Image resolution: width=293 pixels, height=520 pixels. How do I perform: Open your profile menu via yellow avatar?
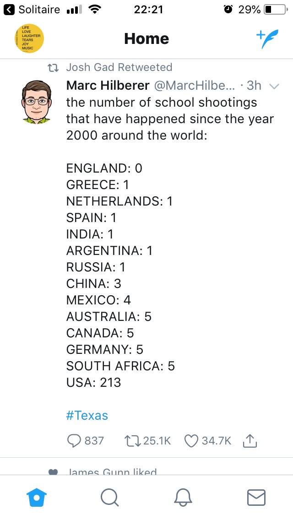point(29,38)
